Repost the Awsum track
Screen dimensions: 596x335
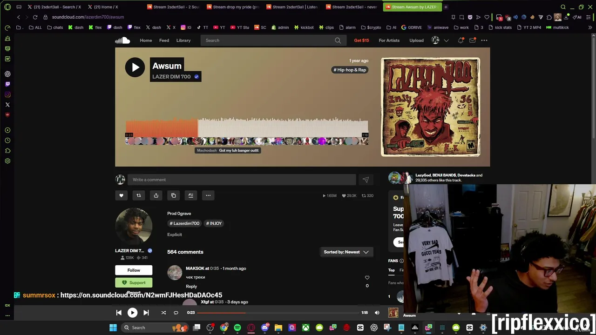click(138, 195)
